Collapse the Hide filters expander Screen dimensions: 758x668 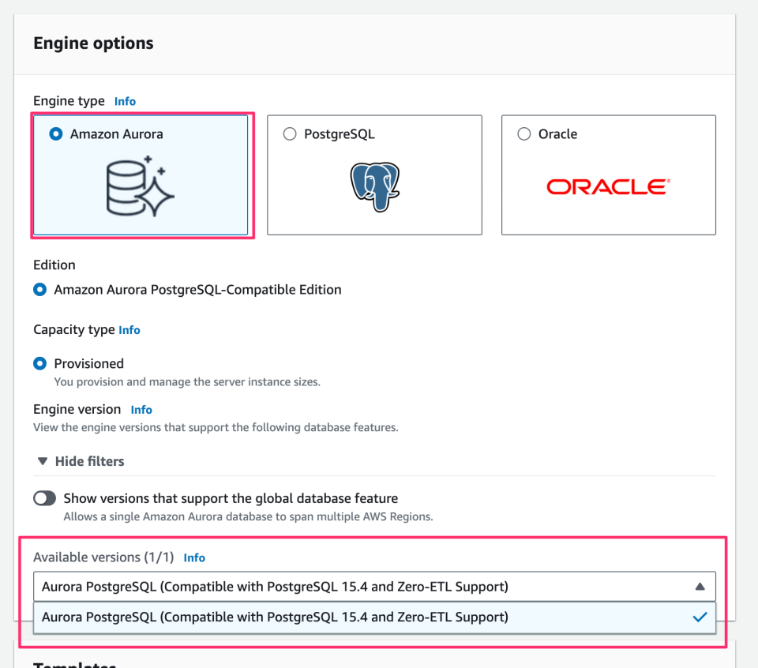81,461
